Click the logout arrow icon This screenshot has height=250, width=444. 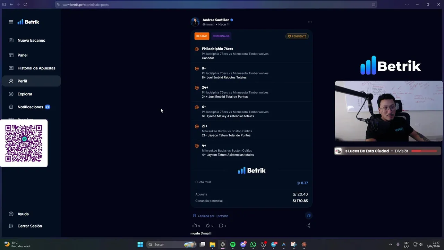(11, 226)
